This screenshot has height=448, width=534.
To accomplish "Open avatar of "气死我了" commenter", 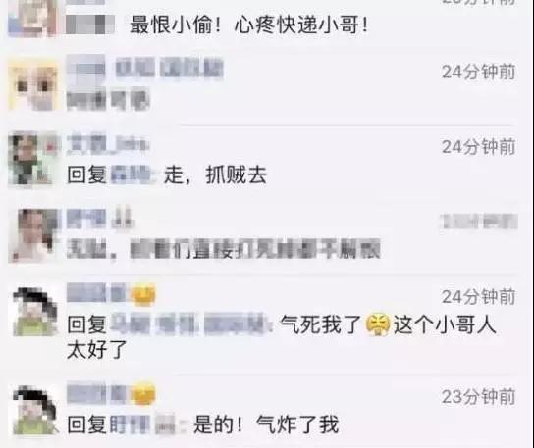I will tap(34, 312).
